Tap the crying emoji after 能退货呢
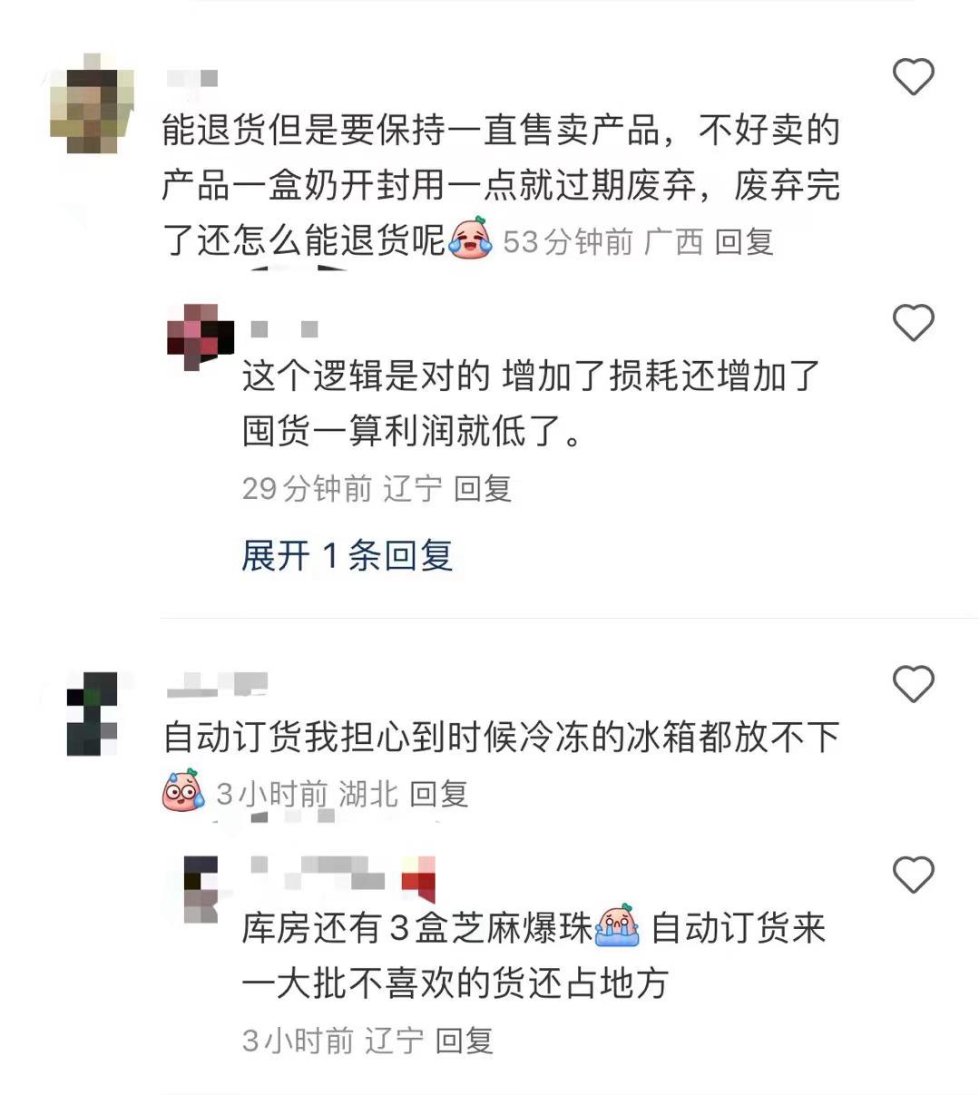 [470, 238]
